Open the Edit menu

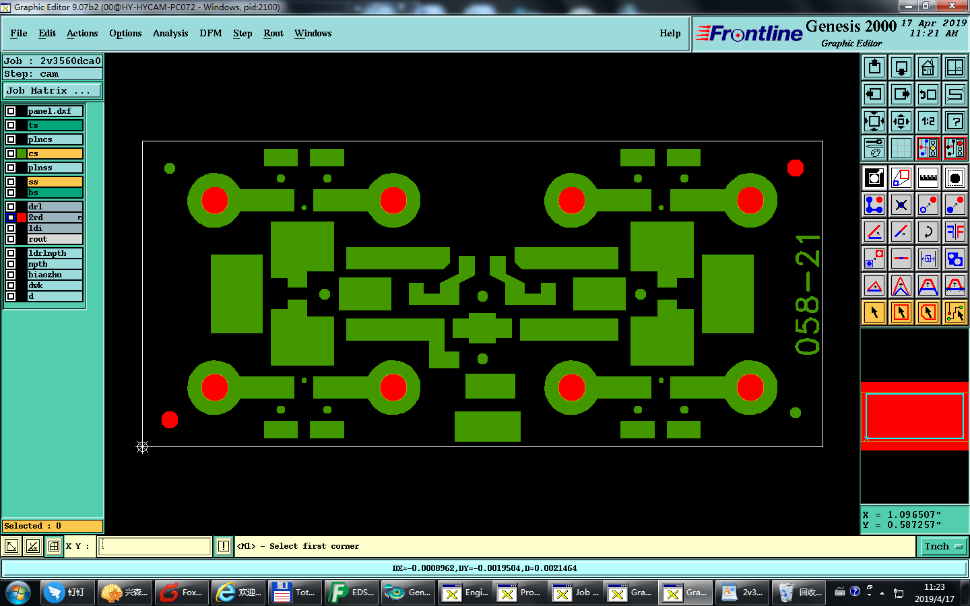click(x=47, y=33)
